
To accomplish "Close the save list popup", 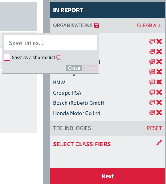I will [74, 68].
